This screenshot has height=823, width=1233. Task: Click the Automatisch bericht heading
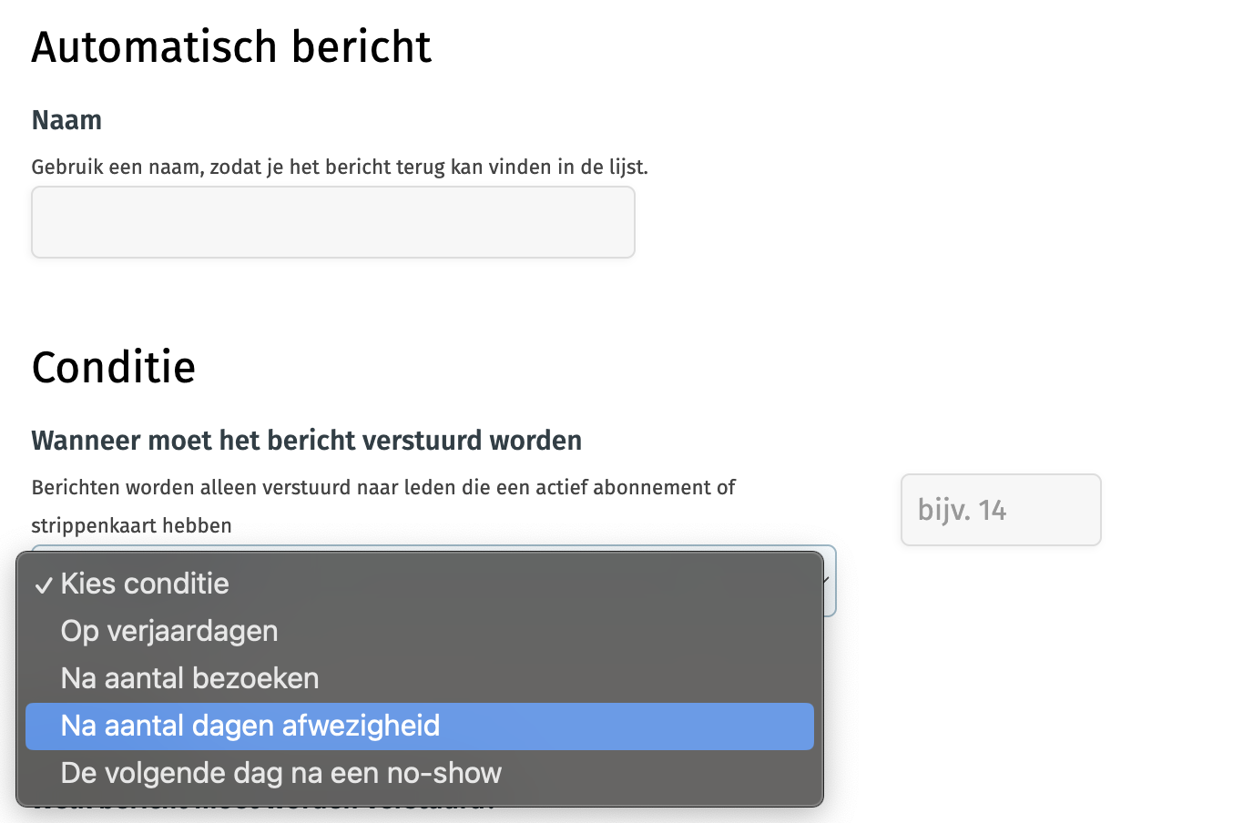[x=231, y=47]
